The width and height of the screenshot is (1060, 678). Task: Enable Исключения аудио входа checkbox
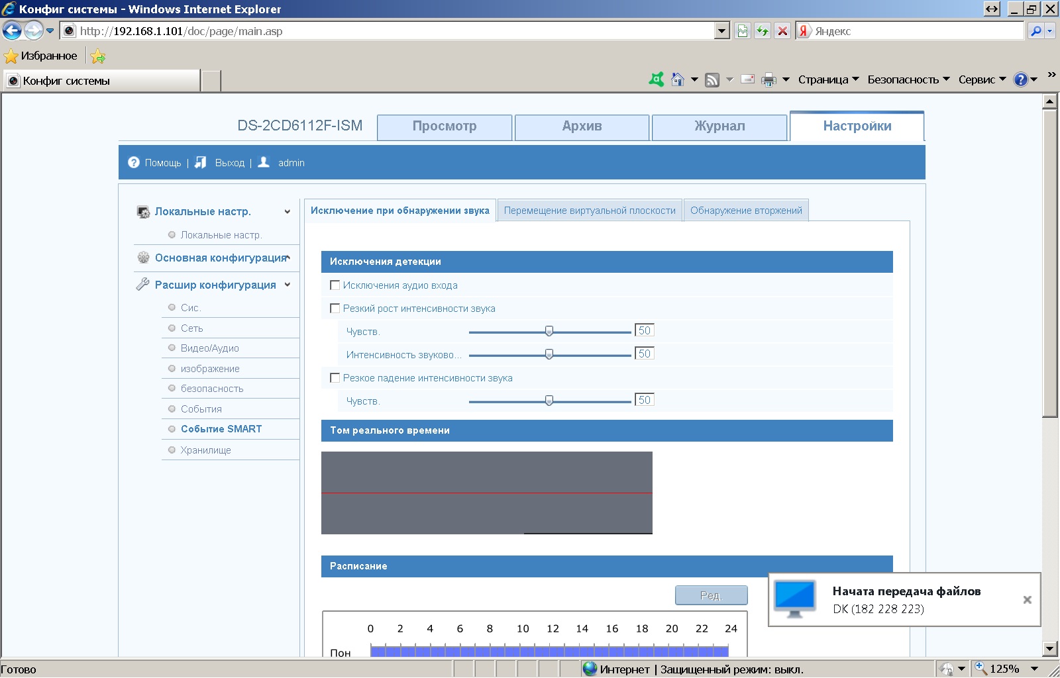[x=335, y=285]
